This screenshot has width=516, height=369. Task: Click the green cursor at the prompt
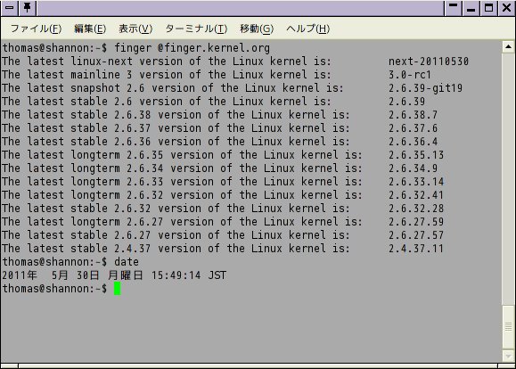(117, 289)
